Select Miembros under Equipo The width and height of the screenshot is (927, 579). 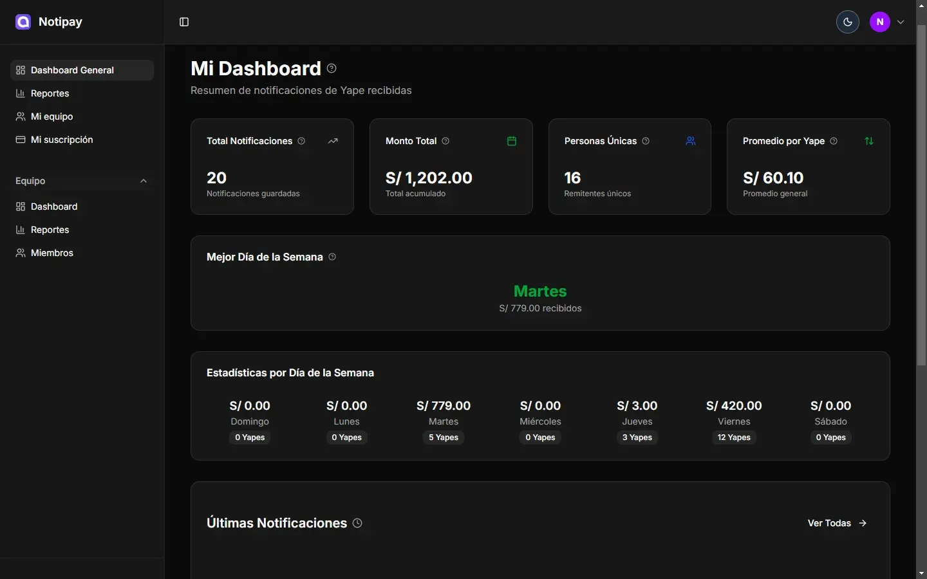point(51,253)
